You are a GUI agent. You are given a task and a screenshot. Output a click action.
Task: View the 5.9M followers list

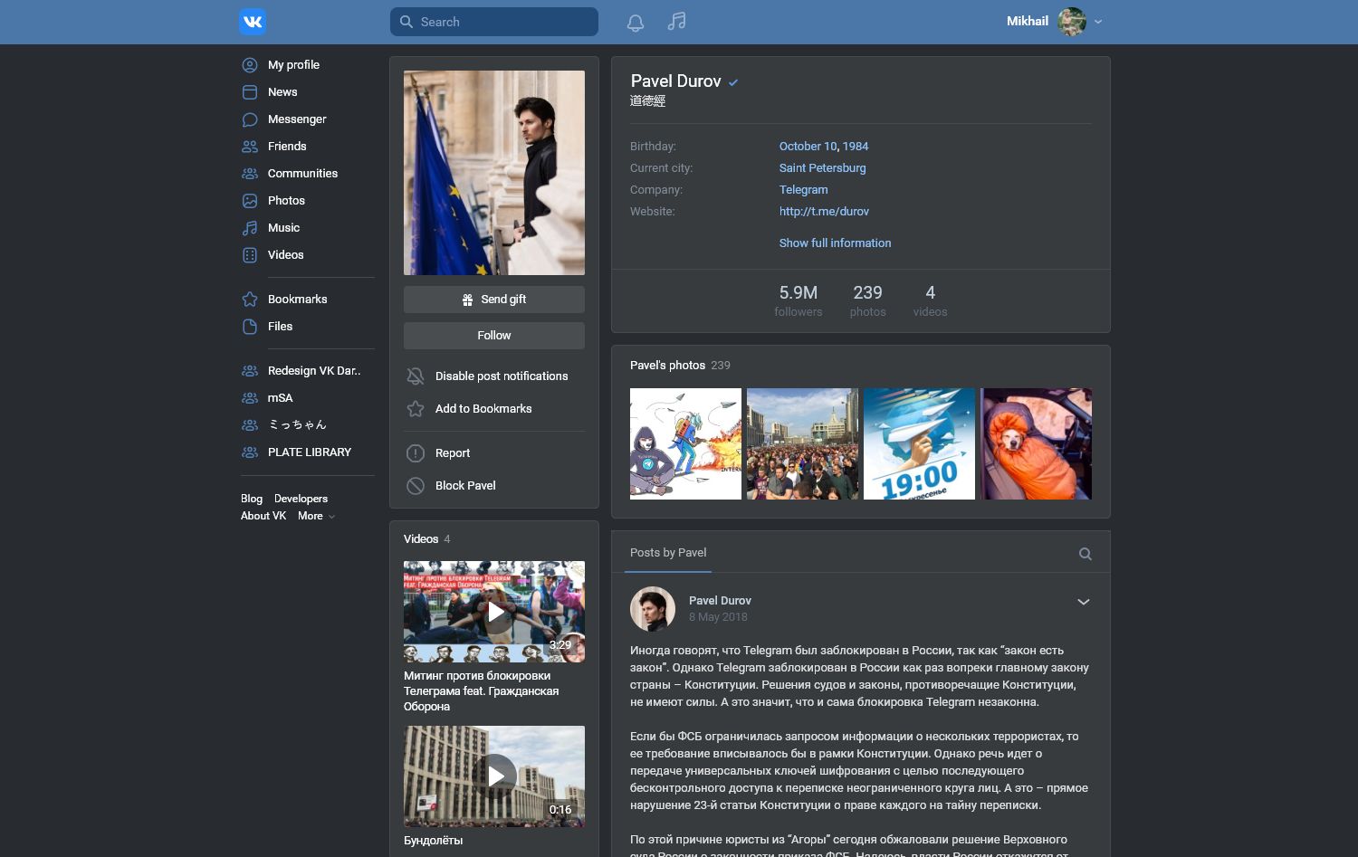[x=799, y=300]
